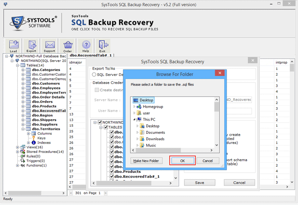Click the Columns icon under dbo.Territories
This screenshot has width=298, height=205.
point(34,134)
